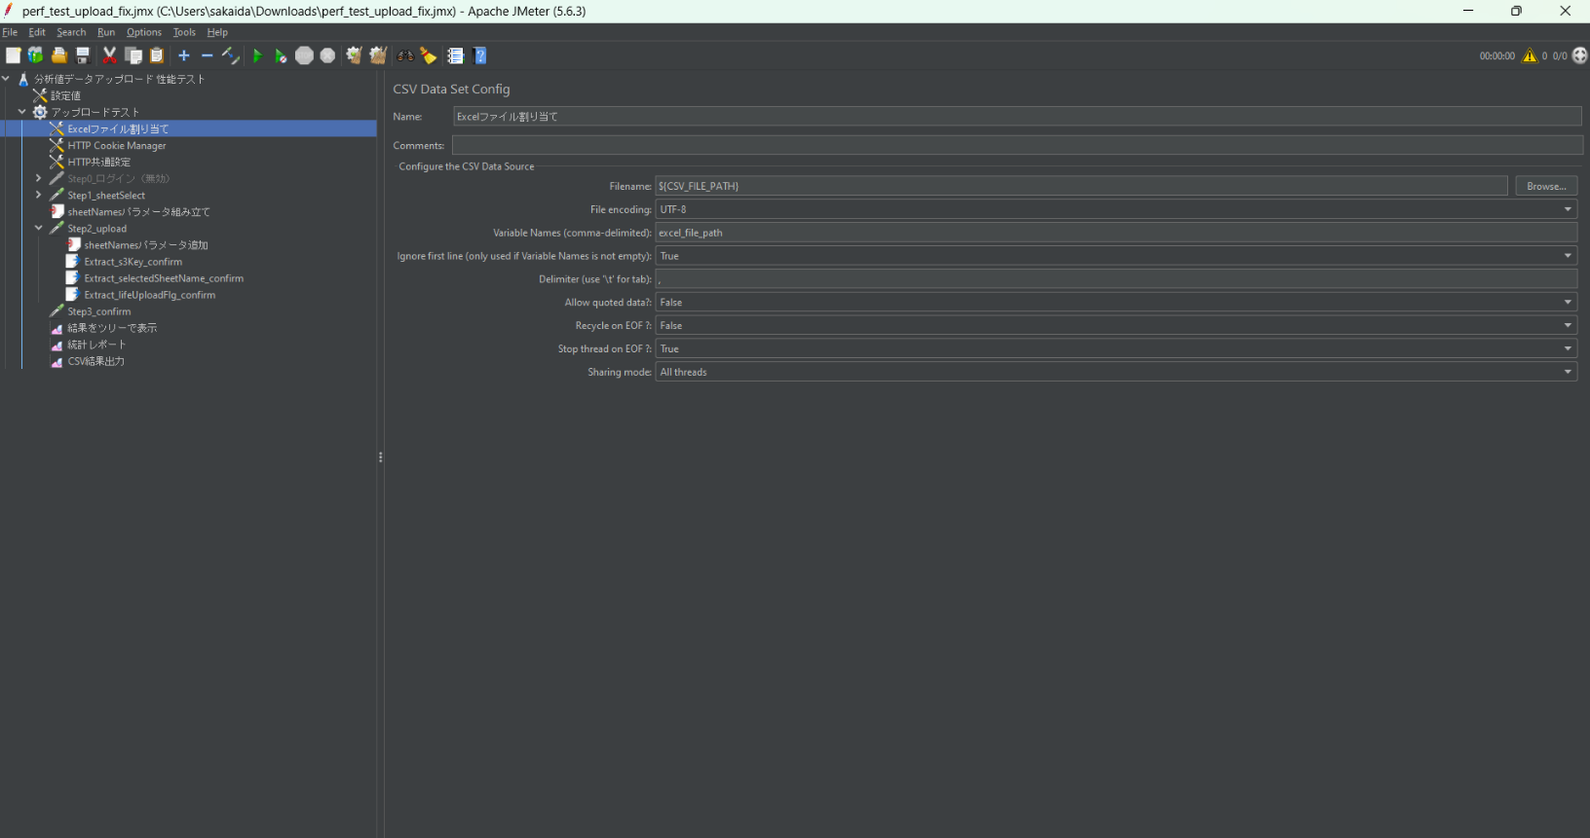Click the blue plus Expand All icon

click(x=183, y=56)
